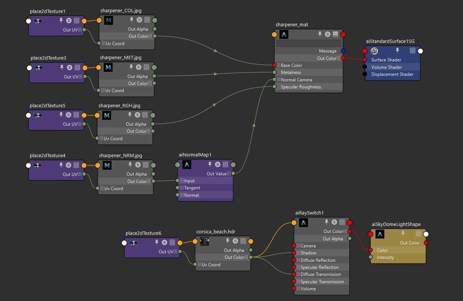Select Specular Transmission on aiRaySwitch1
The width and height of the screenshot is (463, 301).
(x=322, y=281)
